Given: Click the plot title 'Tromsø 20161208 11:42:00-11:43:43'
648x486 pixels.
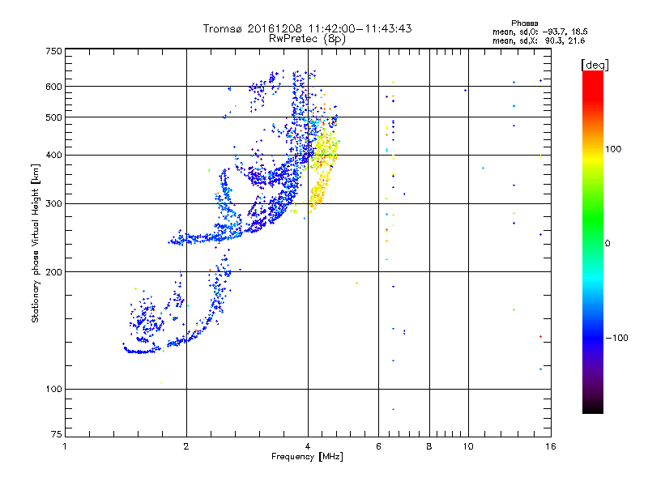Looking at the screenshot, I should pyautogui.click(x=307, y=28).
